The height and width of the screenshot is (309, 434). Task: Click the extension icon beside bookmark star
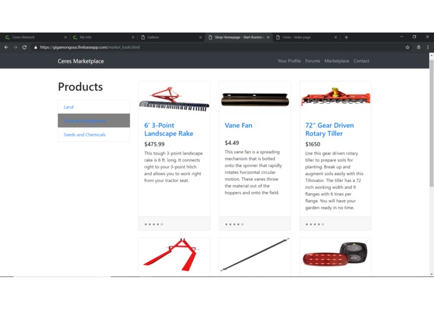[418, 48]
